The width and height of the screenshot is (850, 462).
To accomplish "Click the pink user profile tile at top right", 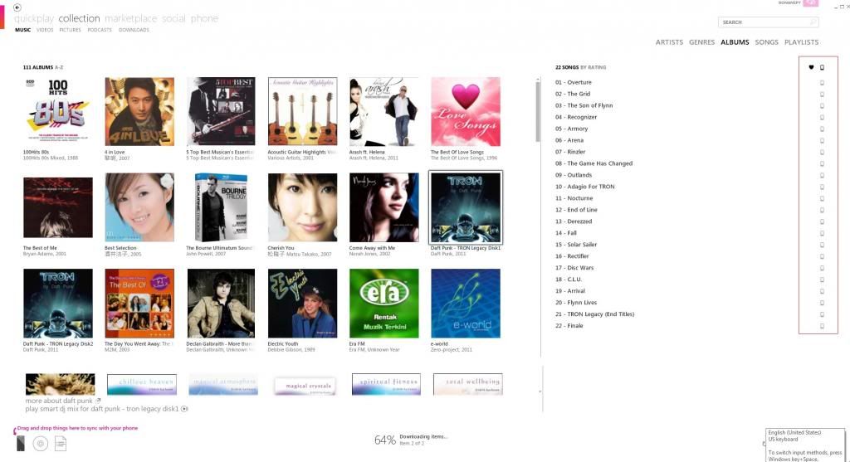I will coord(810,2).
